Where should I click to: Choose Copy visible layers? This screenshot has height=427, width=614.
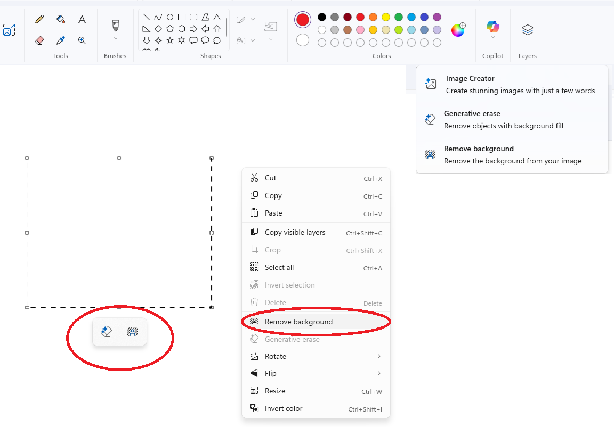[x=316, y=232]
